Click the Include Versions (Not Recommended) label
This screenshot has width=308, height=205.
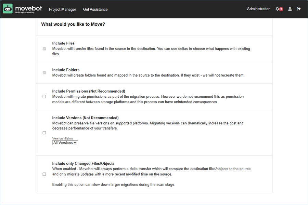[85, 118]
